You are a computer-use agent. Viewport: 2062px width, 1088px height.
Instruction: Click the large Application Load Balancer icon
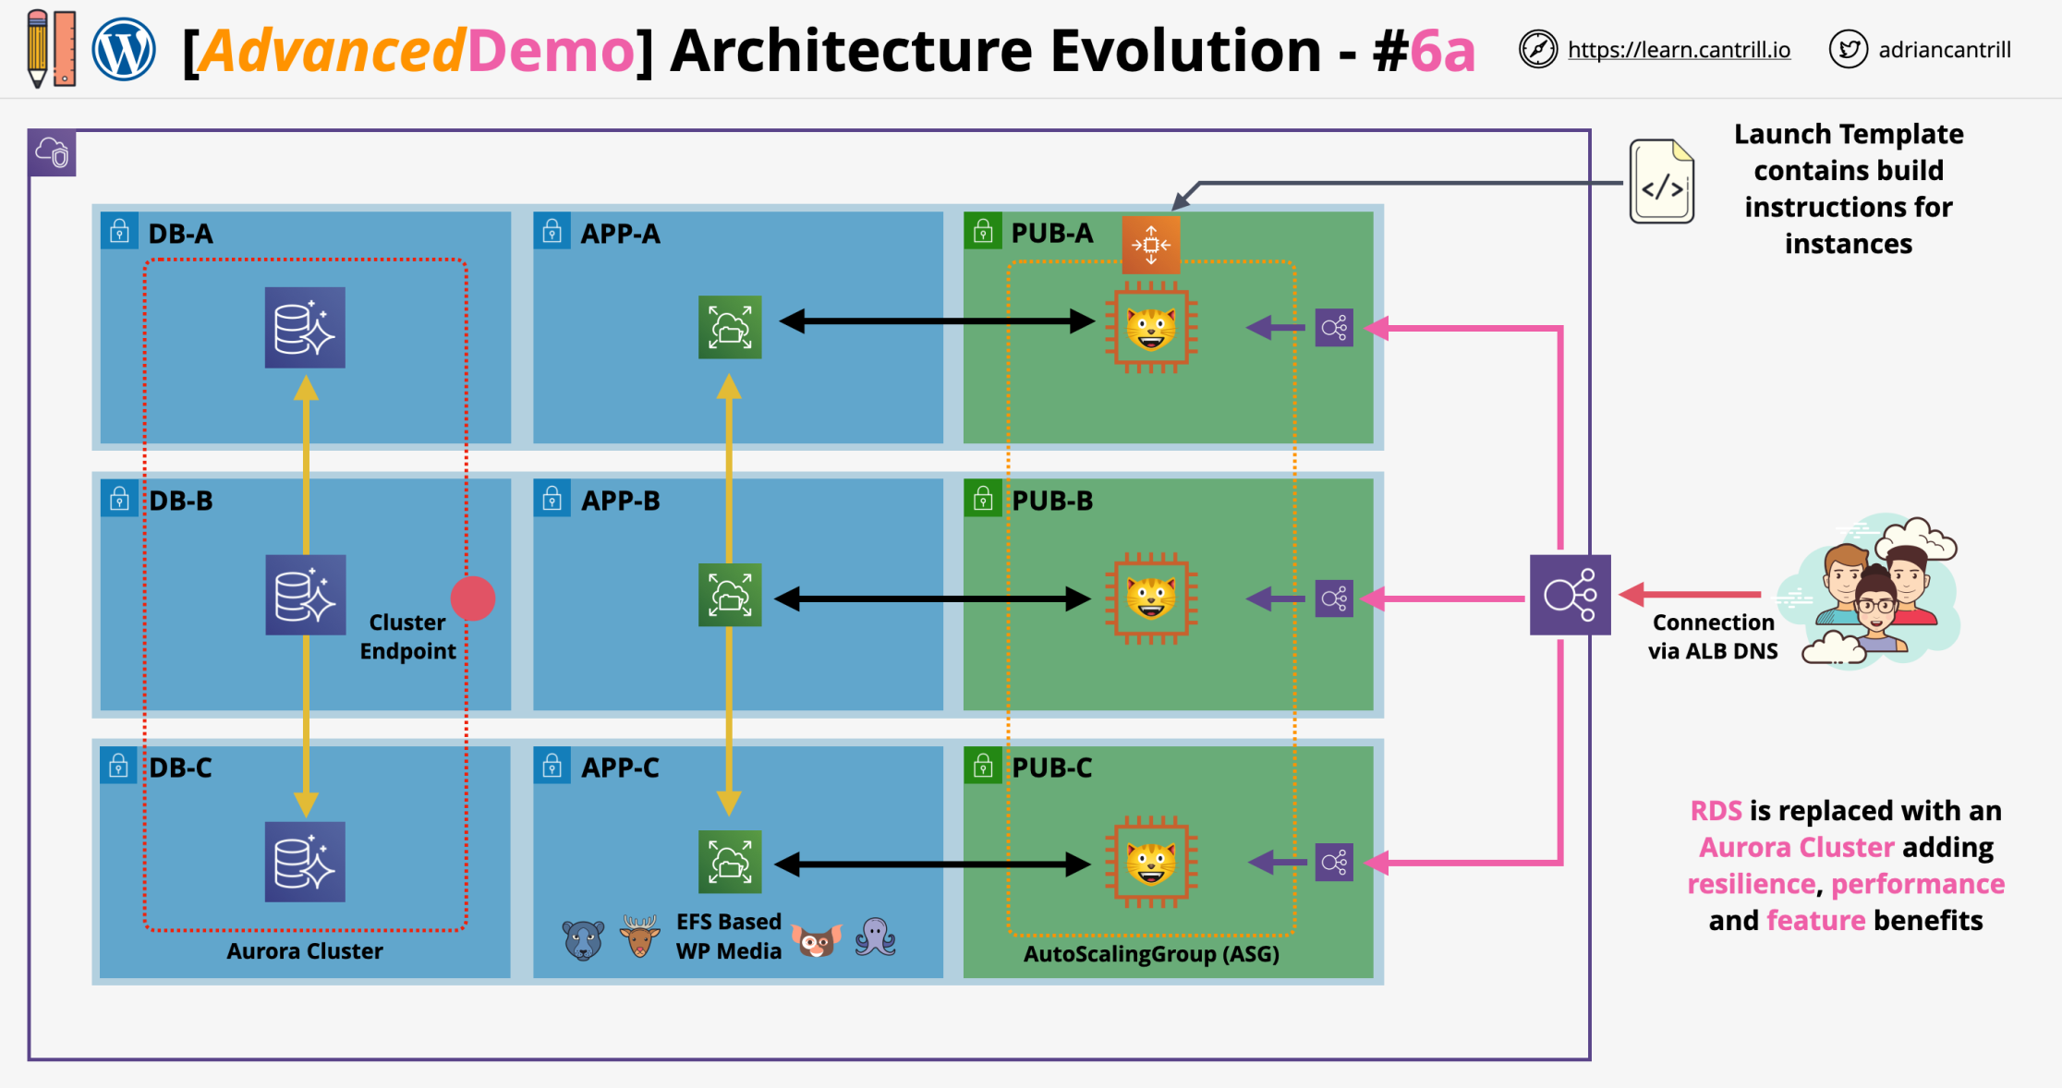[x=1570, y=595]
